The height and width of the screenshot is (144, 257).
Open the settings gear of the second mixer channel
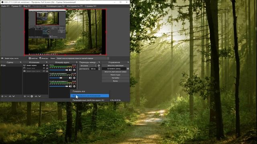click(74, 78)
